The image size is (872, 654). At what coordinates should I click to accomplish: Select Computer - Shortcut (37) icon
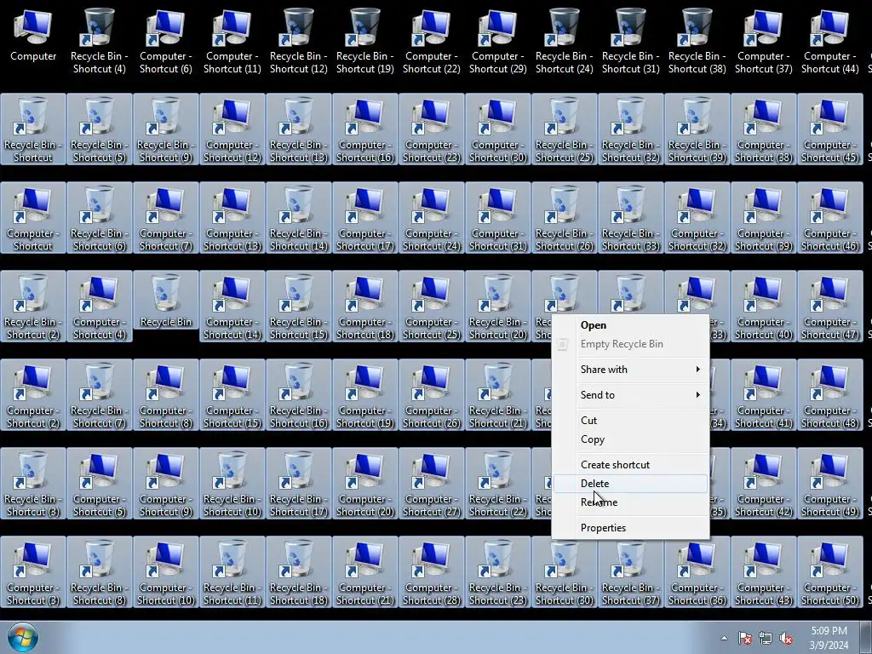click(x=764, y=41)
